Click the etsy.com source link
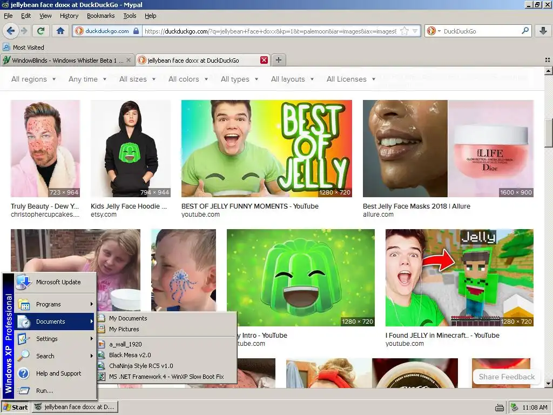Image resolution: width=553 pixels, height=415 pixels. [103, 215]
